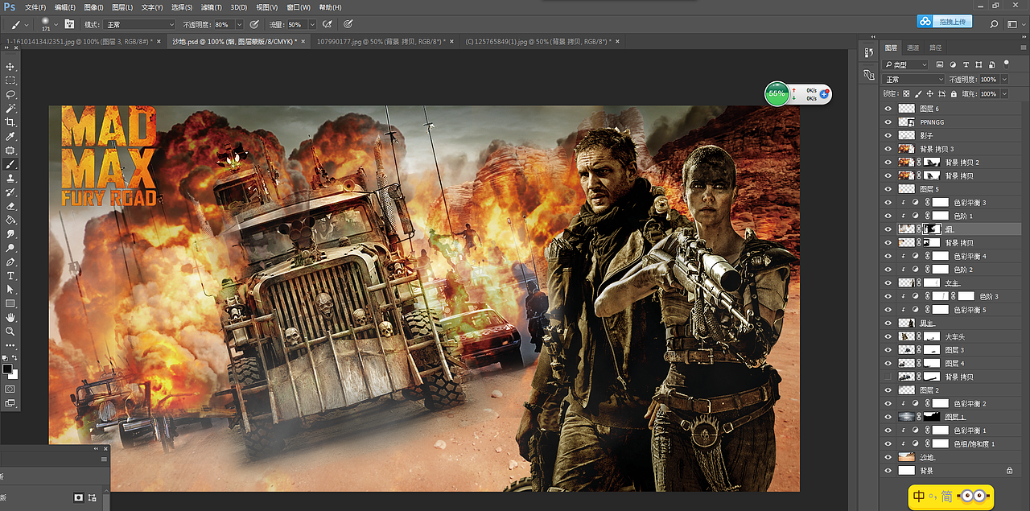Toggle visibility of 沙地 layer
1030x511 pixels.
[888, 457]
